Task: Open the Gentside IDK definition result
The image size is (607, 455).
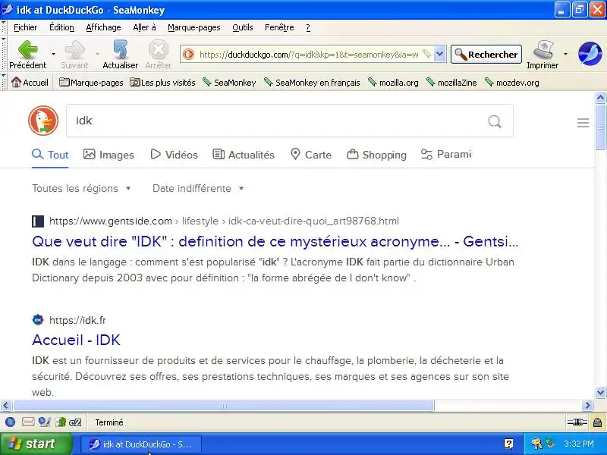Action: pos(275,241)
